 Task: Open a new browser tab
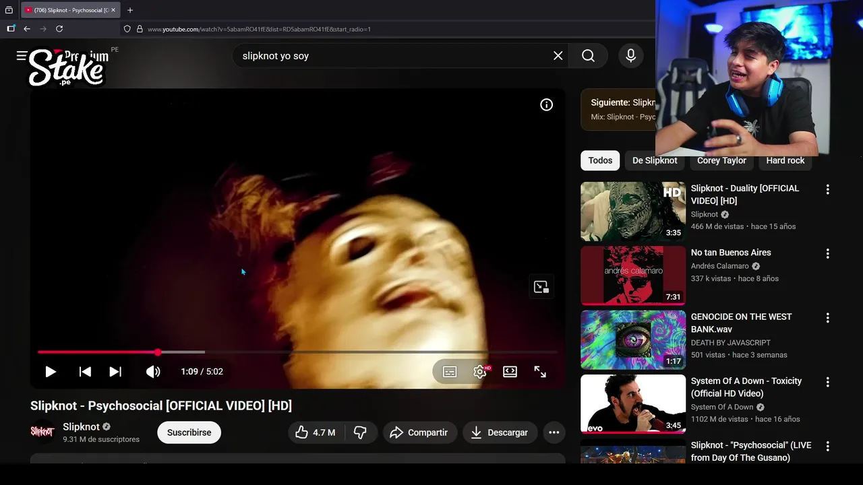[x=130, y=10]
